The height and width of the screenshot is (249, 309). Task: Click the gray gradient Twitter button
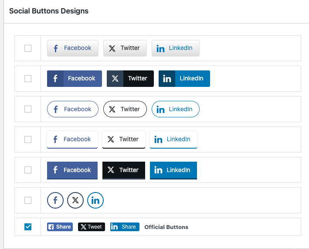point(125,48)
